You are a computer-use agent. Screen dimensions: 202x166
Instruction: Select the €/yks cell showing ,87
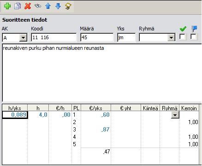pos(96,130)
